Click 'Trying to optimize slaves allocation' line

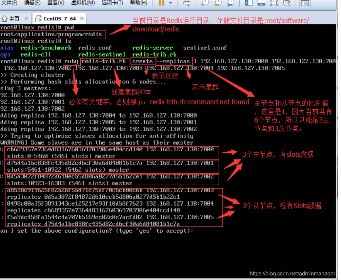tap(97, 136)
